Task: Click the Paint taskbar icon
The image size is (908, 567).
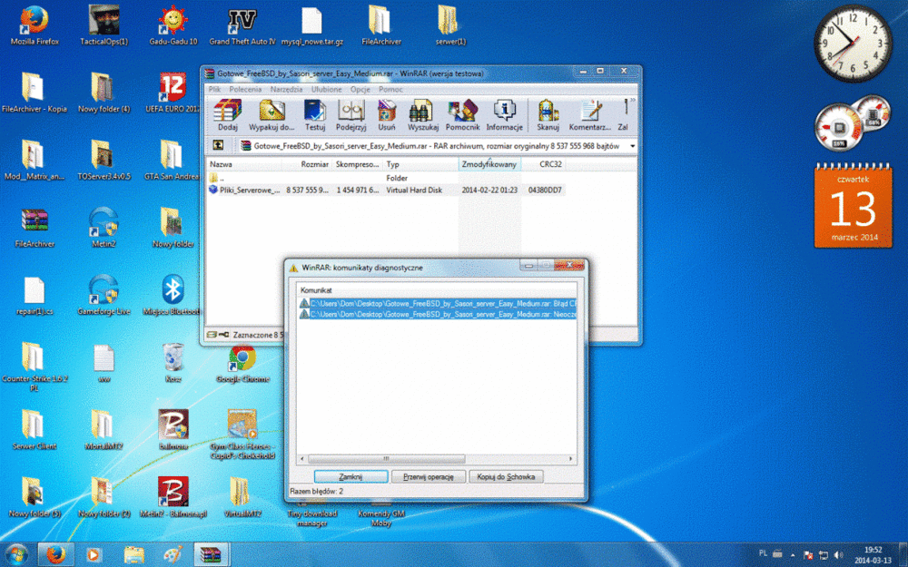Action: coord(173,555)
